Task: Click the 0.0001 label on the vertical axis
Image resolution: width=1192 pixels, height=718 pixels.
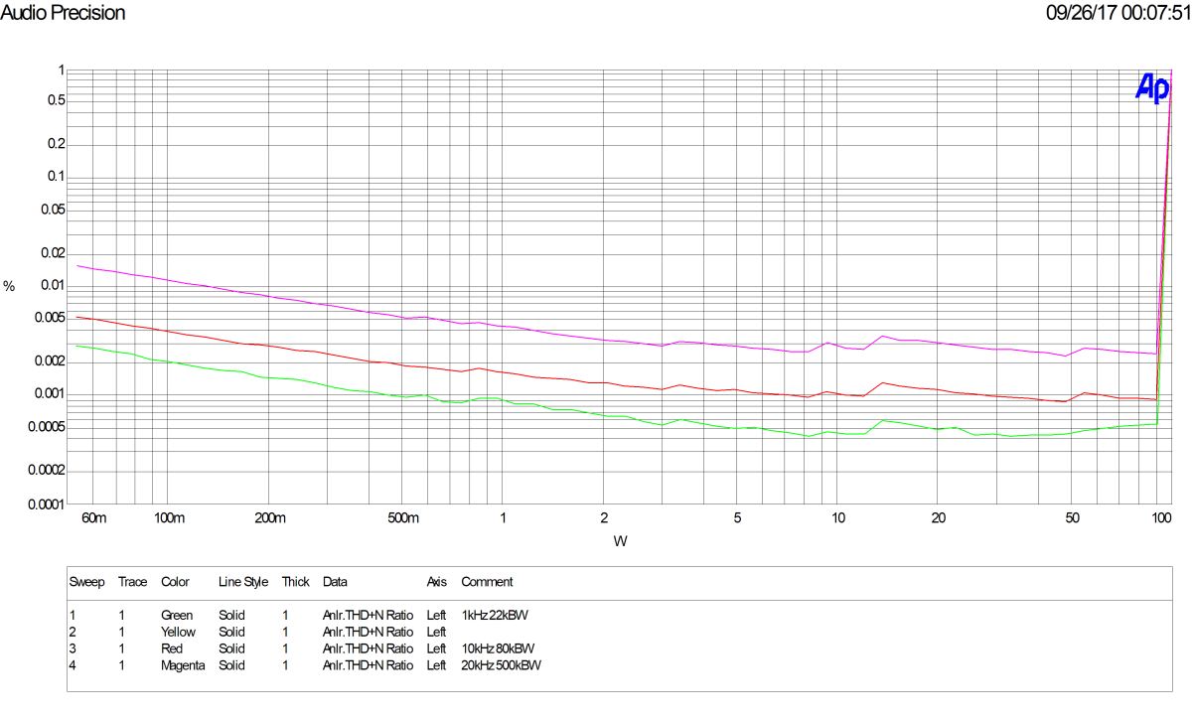Action: (45, 503)
